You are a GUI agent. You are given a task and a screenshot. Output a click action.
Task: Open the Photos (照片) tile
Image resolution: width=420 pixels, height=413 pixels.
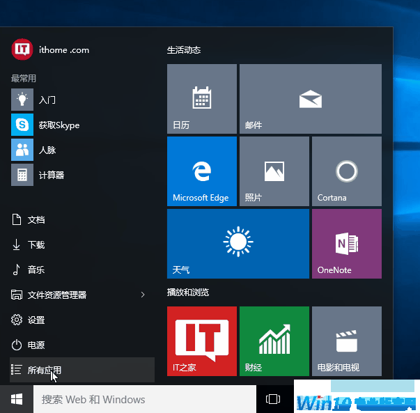pos(274,171)
